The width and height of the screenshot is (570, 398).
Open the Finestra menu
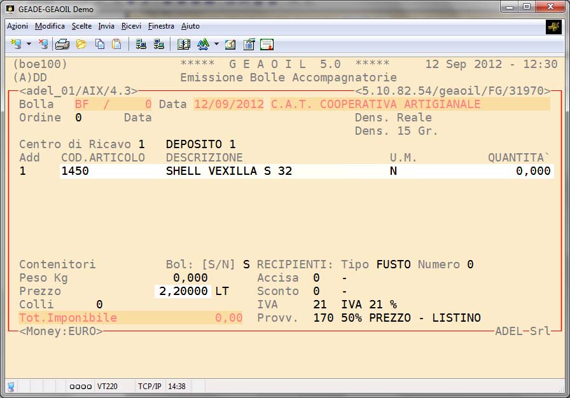point(161,26)
